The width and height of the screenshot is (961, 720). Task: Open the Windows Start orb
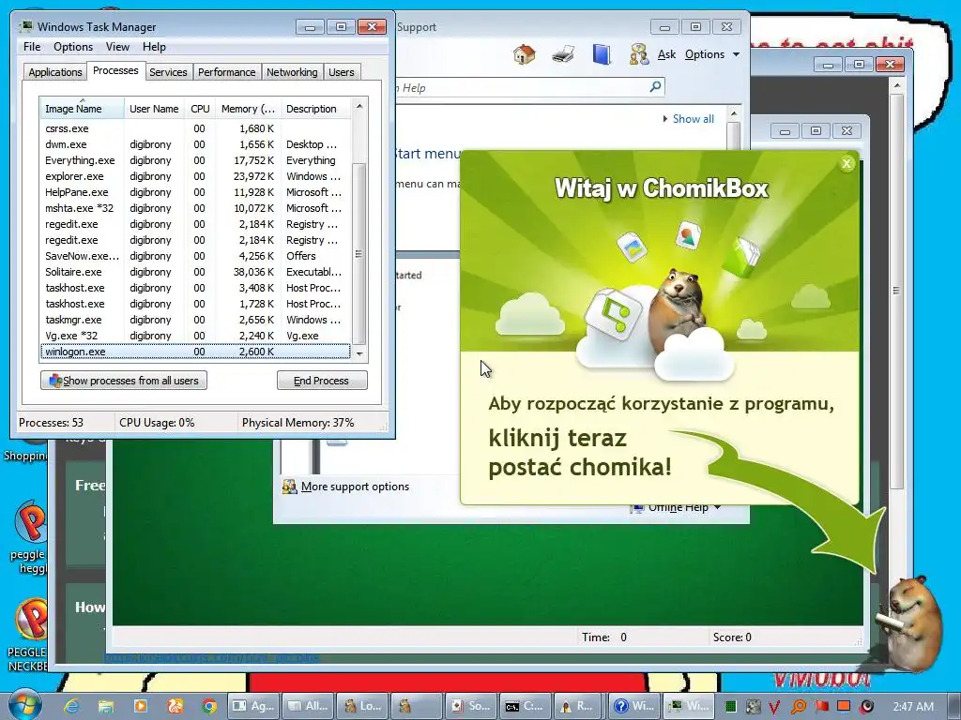23,705
